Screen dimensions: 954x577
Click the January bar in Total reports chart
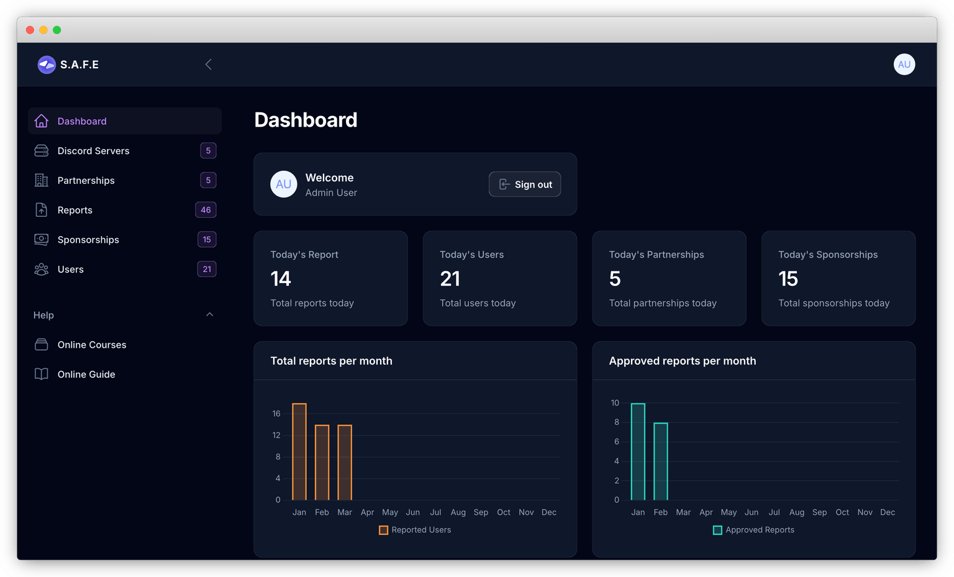tap(299, 452)
